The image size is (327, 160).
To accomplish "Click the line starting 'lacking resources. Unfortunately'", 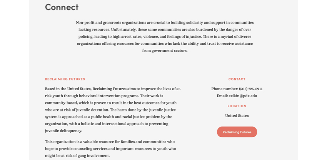I will (x=165, y=29).
